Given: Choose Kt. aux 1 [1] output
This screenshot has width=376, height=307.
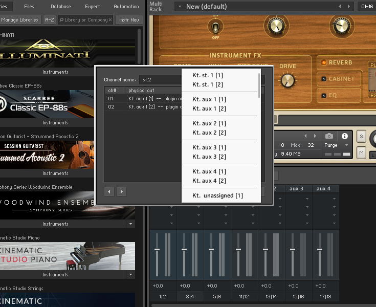Looking at the screenshot, I should click(209, 99).
